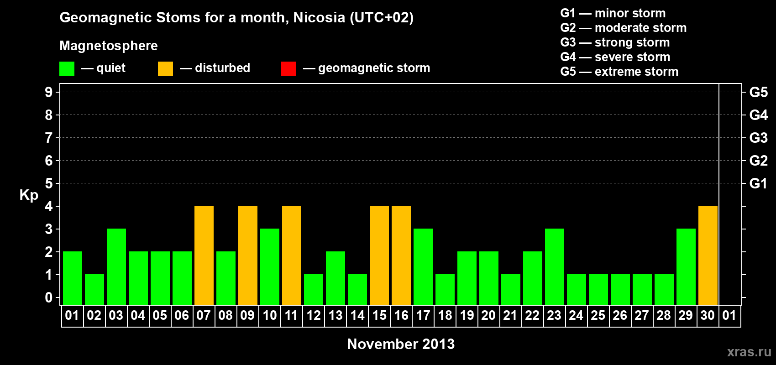Click the short green bar for day 26
The height and width of the screenshot is (365, 776).
pyautogui.click(x=620, y=289)
